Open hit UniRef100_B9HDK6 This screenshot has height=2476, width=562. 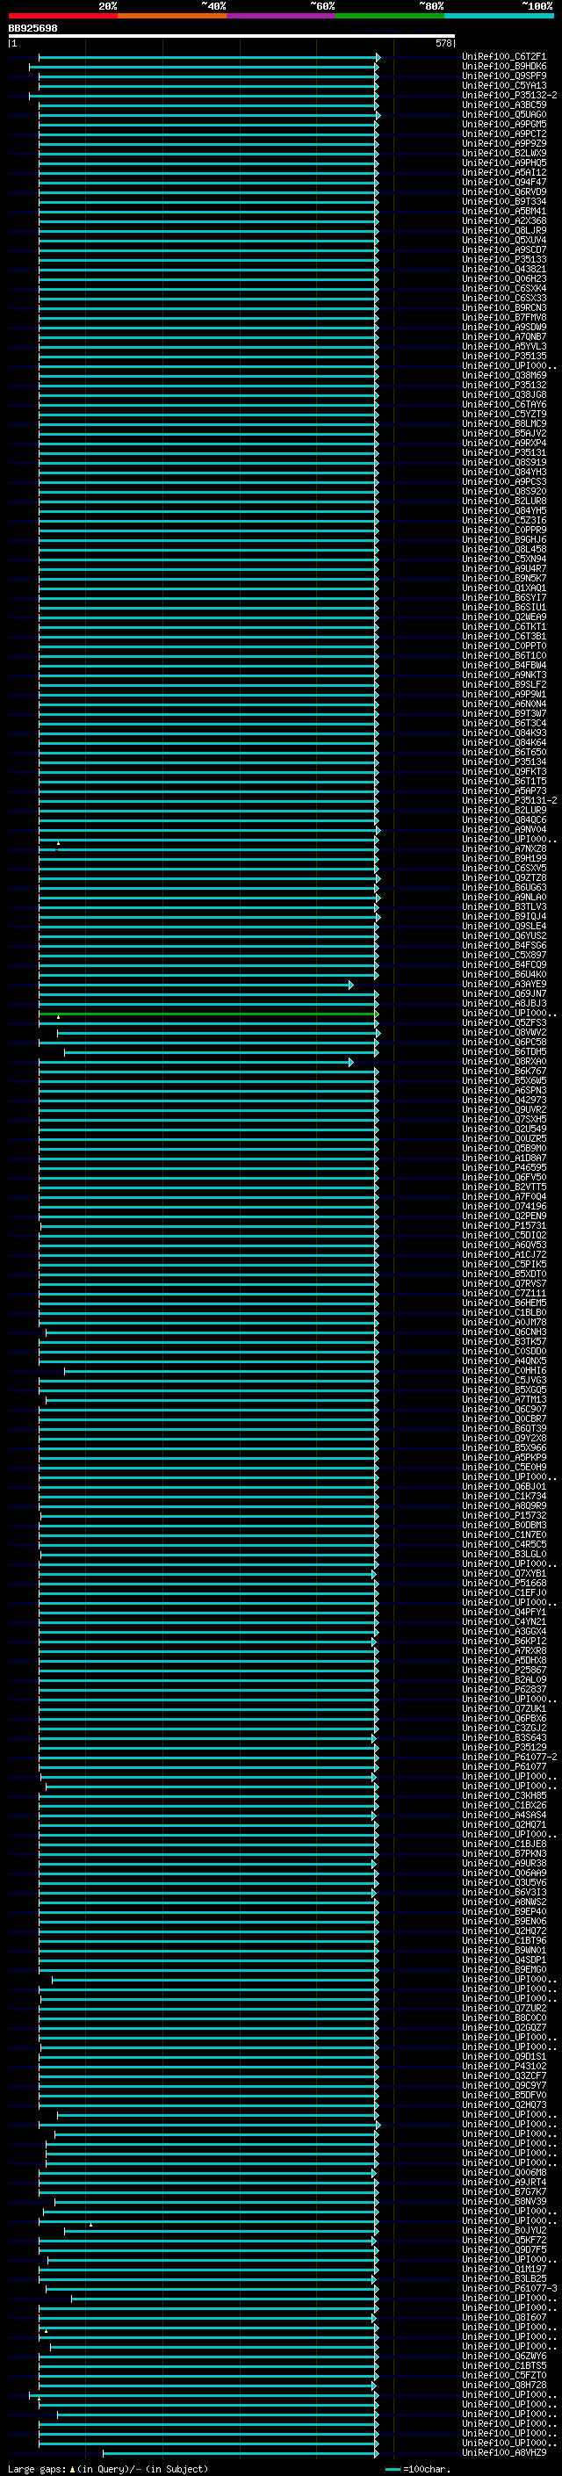[x=504, y=67]
